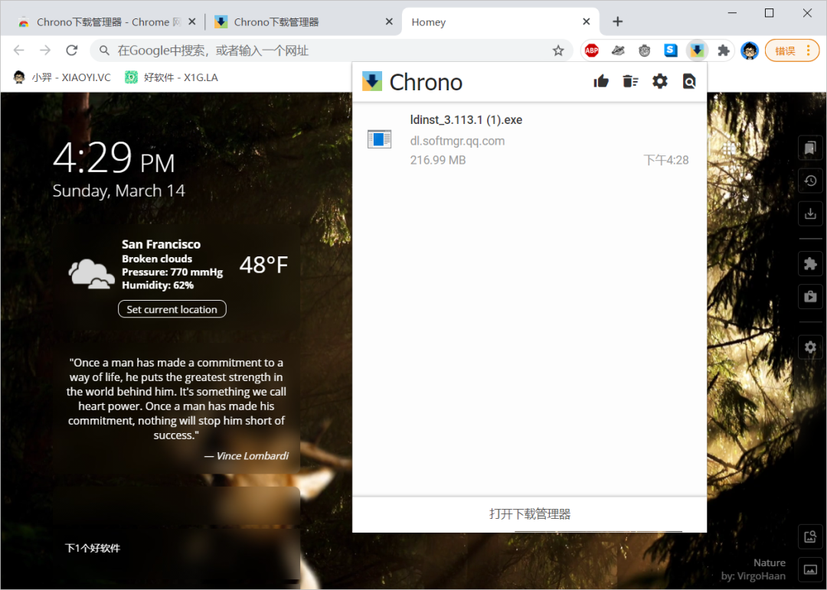This screenshot has height=590, width=827.
Task: Click the dl.softmgr.qq.com source text
Action: 457,141
